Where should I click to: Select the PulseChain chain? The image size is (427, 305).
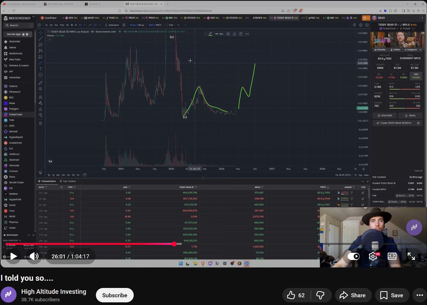tap(16, 115)
